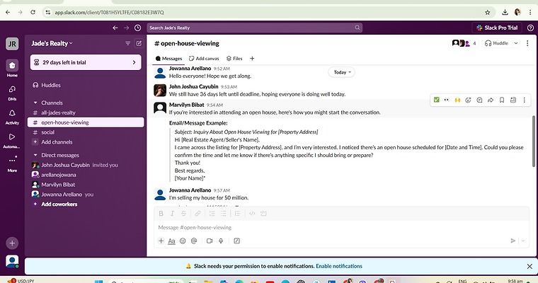Compose a new message icon
This screenshot has height=283, width=538.
coord(139,43)
